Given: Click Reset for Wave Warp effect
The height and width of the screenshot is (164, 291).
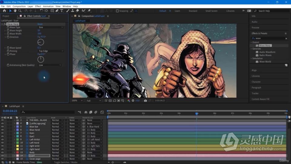Looking at the screenshot, I should tap(40, 24).
